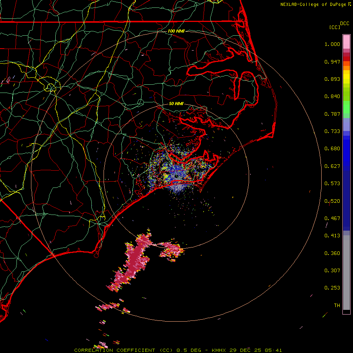The height and width of the screenshot is (353, 353).
Task: Click the 0.360 value on the color scale
Action: pyautogui.click(x=332, y=253)
